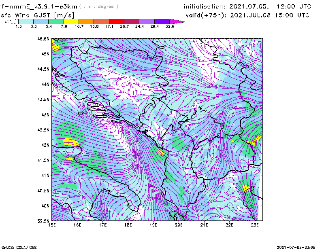The width and height of the screenshot is (324, 250).
Task: Click the 41N latitude label
Action: [45, 176]
